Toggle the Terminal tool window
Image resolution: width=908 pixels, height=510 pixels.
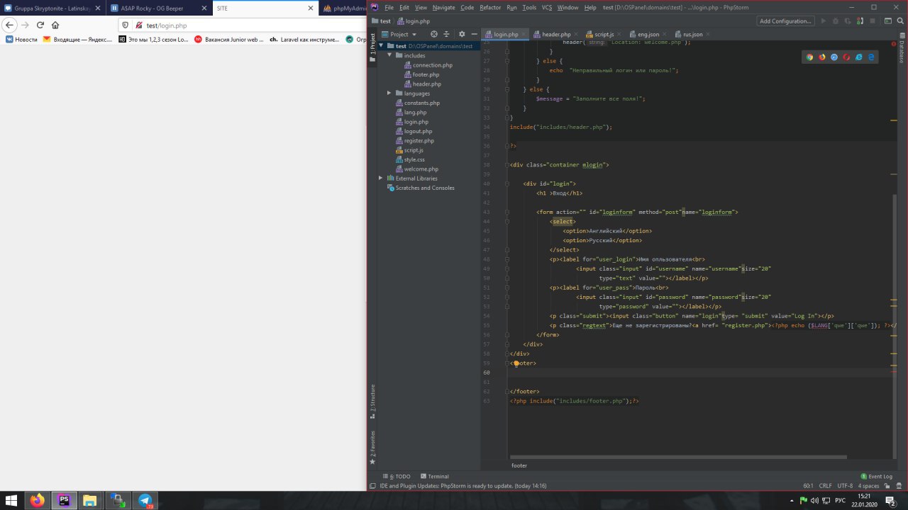(x=434, y=477)
